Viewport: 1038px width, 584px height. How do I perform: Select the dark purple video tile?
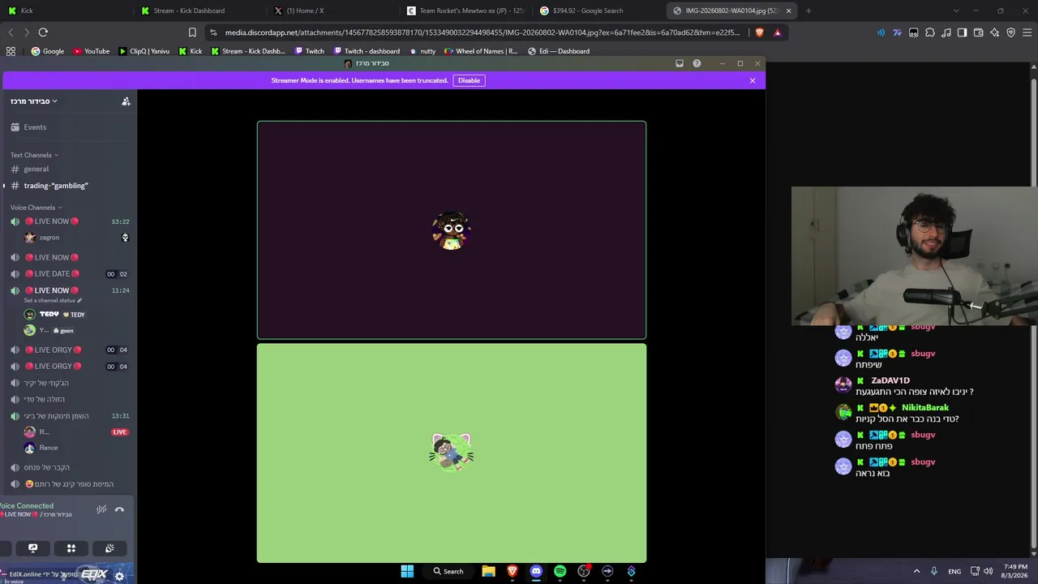[452, 230]
